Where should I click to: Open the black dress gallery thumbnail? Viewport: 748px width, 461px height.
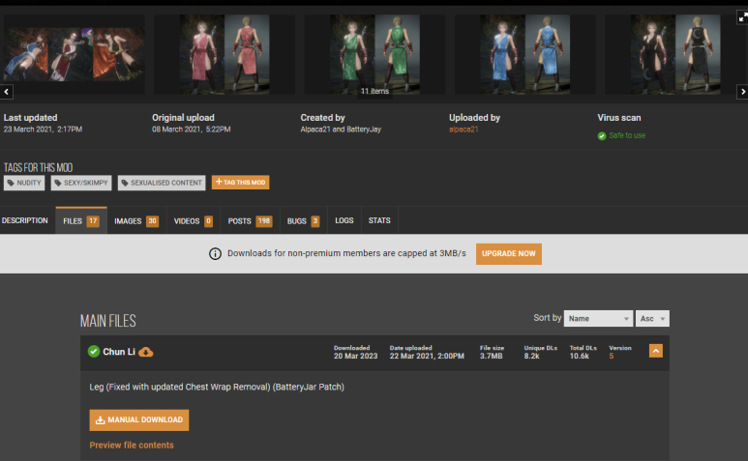tap(675, 54)
